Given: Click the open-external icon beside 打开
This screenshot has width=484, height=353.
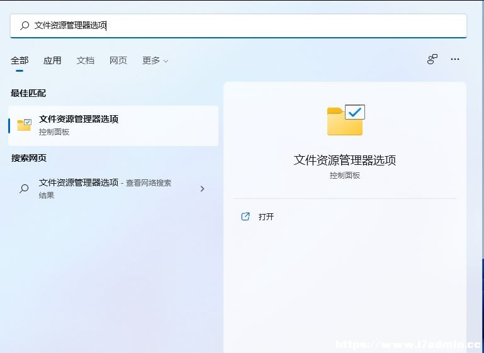Looking at the screenshot, I should 245,216.
